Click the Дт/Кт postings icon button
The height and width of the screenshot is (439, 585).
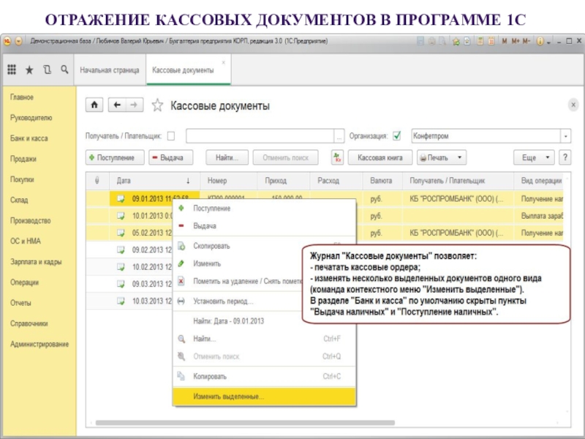pyautogui.click(x=337, y=157)
